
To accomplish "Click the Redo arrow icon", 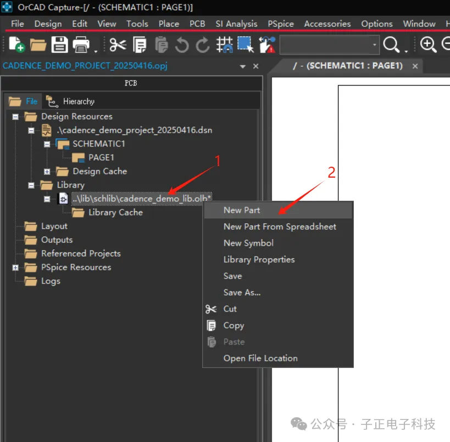I will 203,45.
